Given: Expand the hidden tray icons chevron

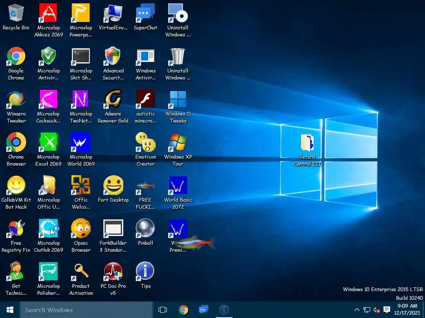Looking at the screenshot, I should click(x=357, y=310).
